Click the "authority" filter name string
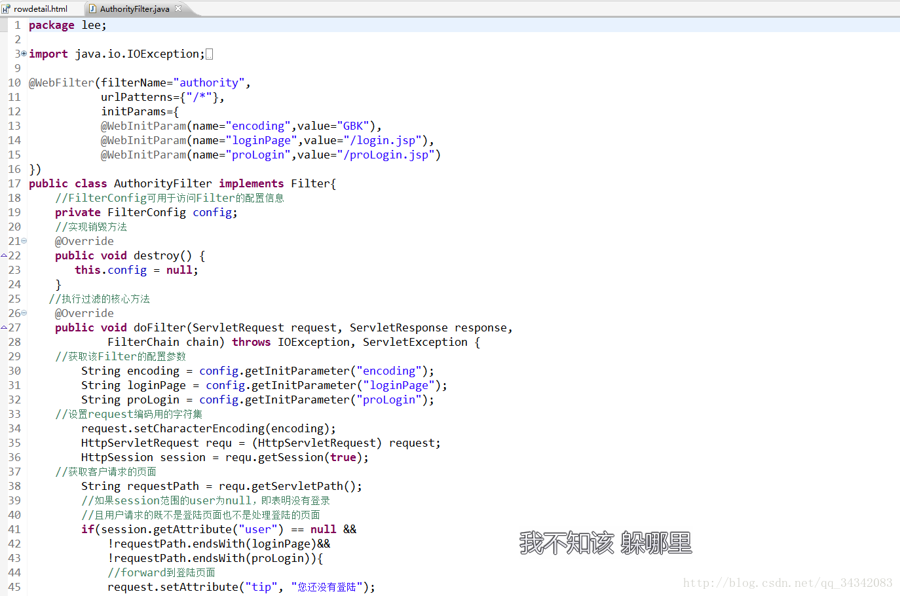 [x=209, y=83]
